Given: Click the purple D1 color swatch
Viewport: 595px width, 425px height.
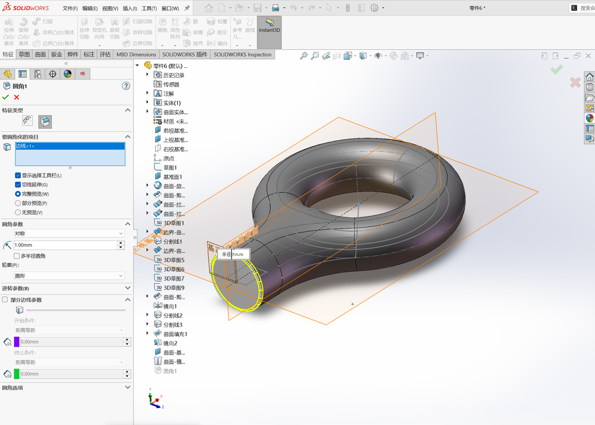Looking at the screenshot, I should 17,342.
